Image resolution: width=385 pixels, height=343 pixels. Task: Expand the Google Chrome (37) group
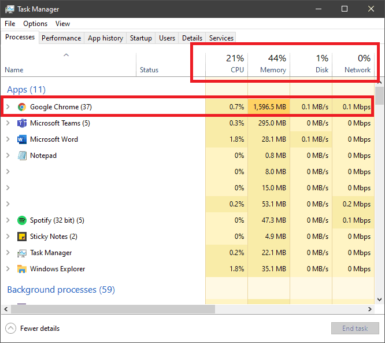click(8, 106)
